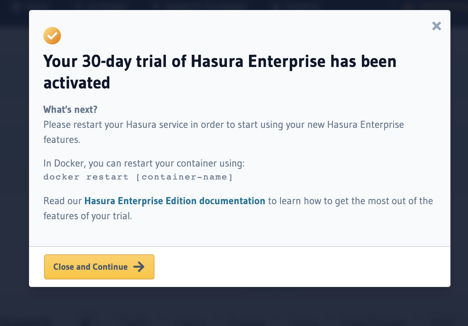Image resolution: width=468 pixels, height=326 pixels.
Task: Open the Hasura Enterprise Edition documentation link
Action: tap(175, 201)
